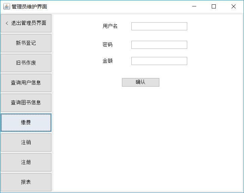Maximize the 管理员维护界面 window
The width and height of the screenshot is (244, 193).
click(x=214, y=6)
